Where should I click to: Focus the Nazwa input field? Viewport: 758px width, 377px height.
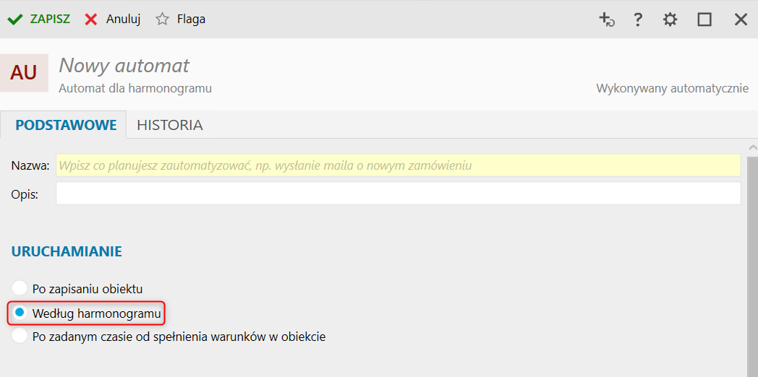point(398,165)
